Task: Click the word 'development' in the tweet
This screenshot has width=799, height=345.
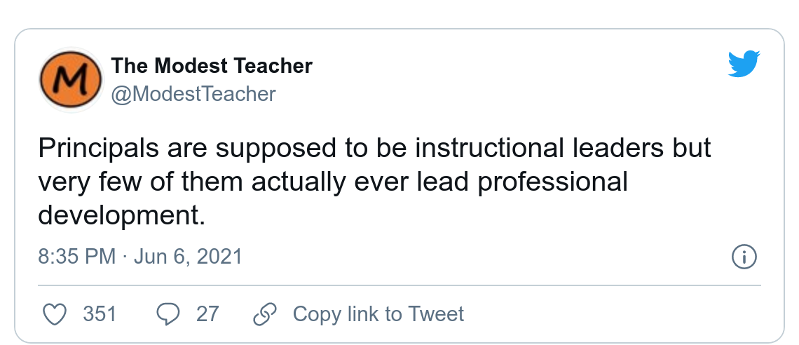Action: [x=121, y=215]
